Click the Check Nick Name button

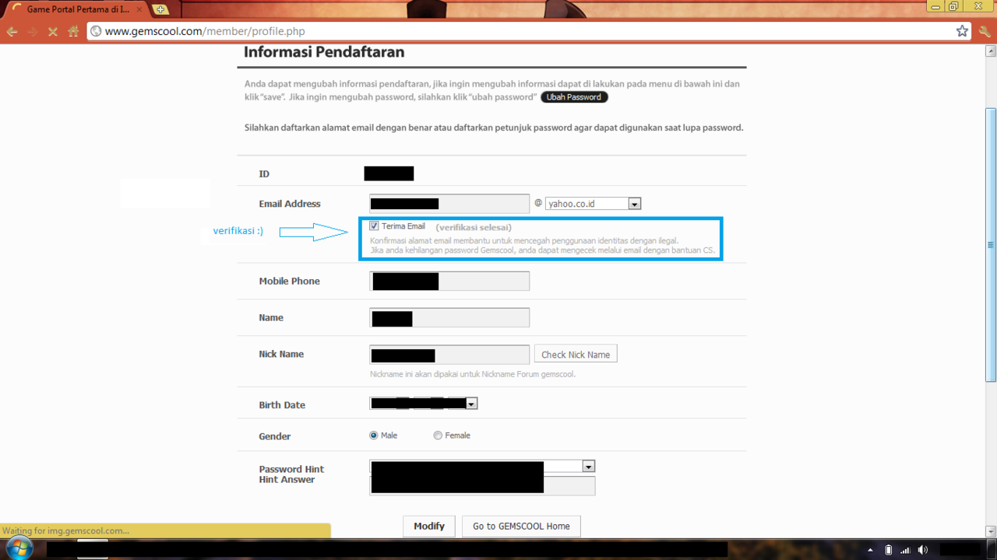pyautogui.click(x=576, y=354)
